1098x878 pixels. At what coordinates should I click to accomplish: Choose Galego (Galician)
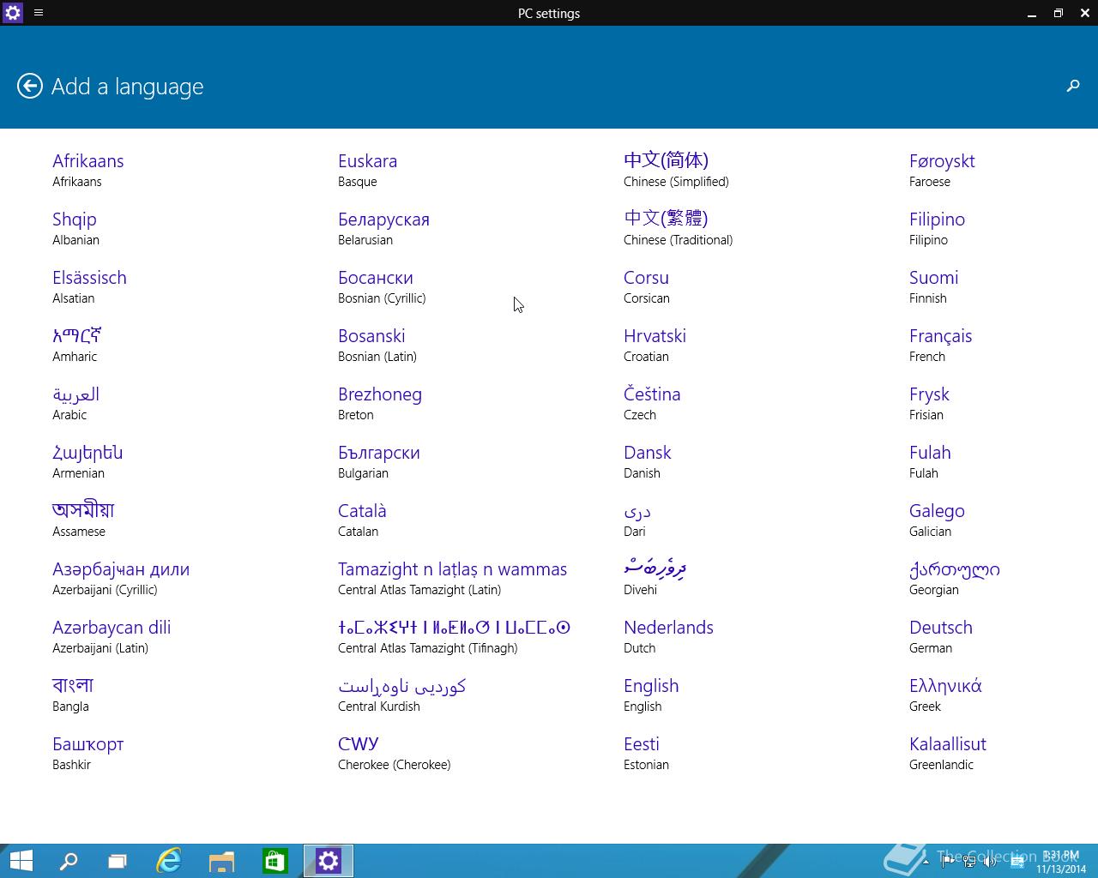pos(937,520)
